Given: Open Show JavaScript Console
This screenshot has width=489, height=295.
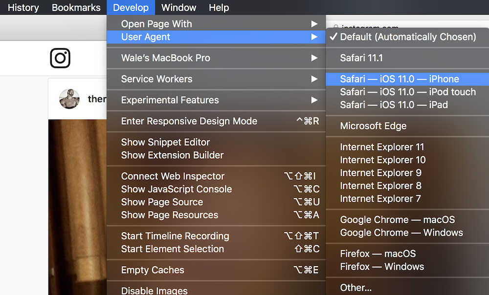Looking at the screenshot, I should pos(216,189).
